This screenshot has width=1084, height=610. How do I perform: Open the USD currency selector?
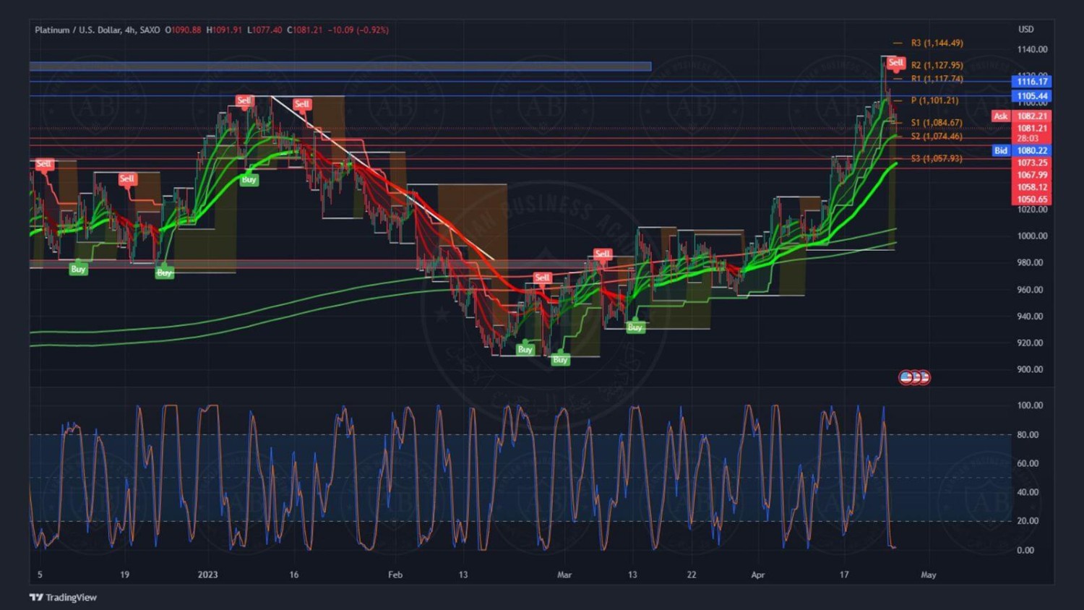1025,30
